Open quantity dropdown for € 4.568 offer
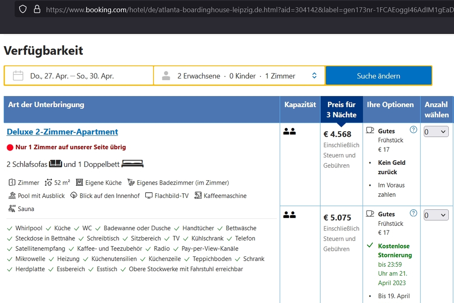This screenshot has width=454, height=303. click(x=436, y=132)
